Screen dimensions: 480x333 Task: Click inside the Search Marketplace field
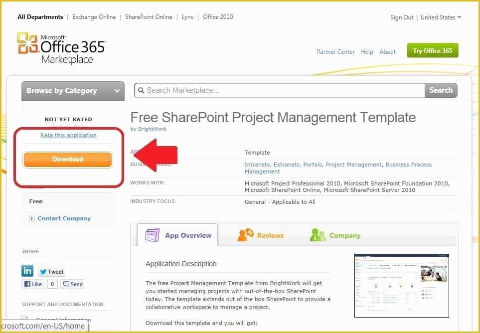click(x=279, y=90)
